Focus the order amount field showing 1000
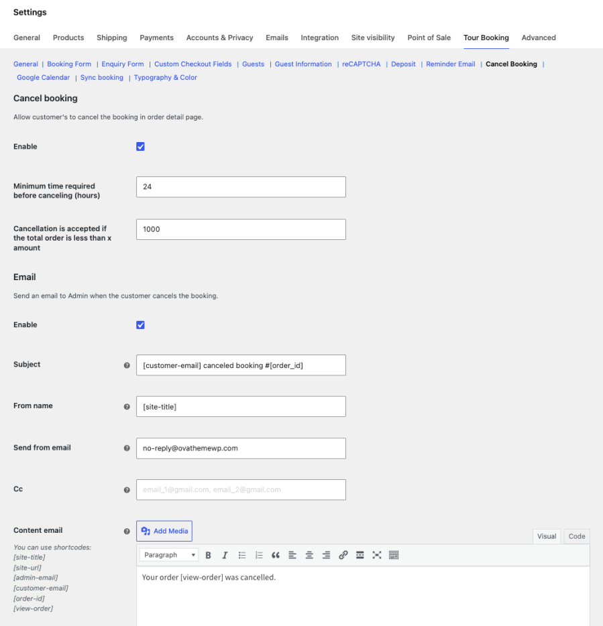Viewport: 603px width, 626px height. pyautogui.click(x=241, y=230)
